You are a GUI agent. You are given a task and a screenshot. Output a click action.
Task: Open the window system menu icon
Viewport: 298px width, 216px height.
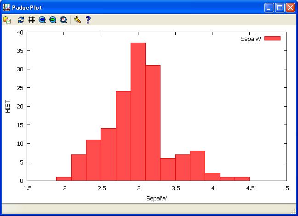[x=6, y=8]
